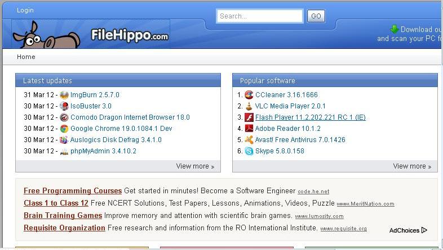Viewport: 443px width, 250px height.
Task: Open Auslogics Disk Defrag 3.4.1.0 link
Action: point(116,140)
